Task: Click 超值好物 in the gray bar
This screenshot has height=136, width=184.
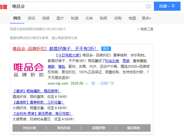Action: point(99,128)
